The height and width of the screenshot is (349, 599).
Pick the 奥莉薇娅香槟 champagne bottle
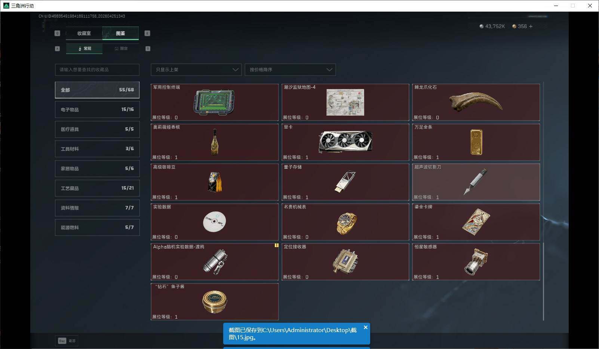pos(215,142)
